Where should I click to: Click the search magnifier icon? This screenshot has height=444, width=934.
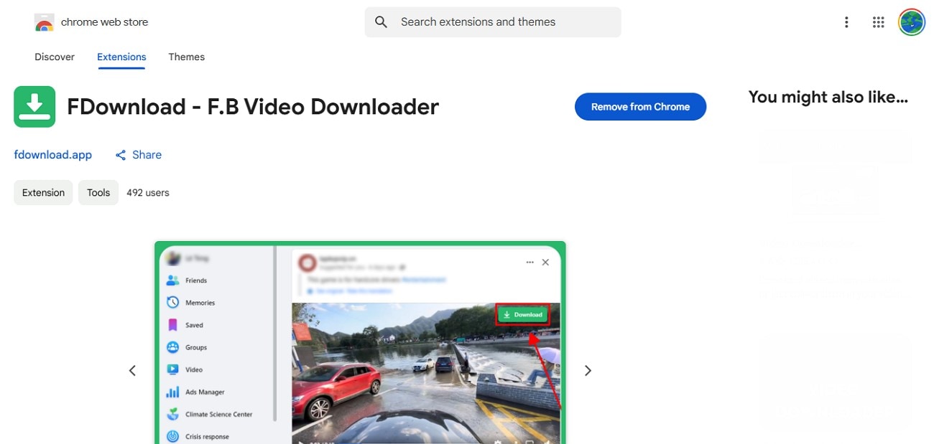click(382, 22)
